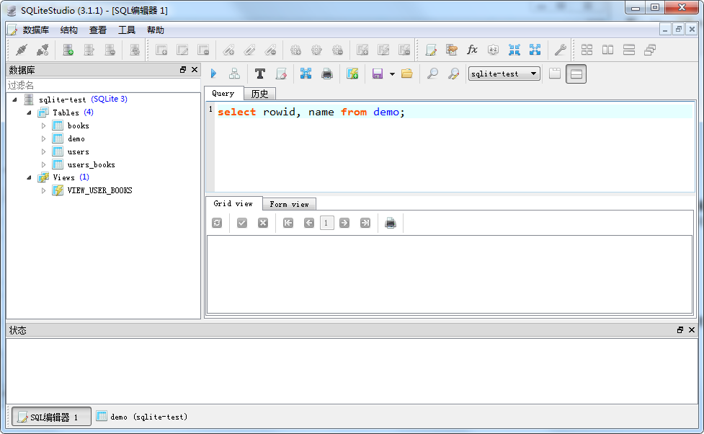Select the users_books table
Screen dimensions: 704x434
click(91, 165)
